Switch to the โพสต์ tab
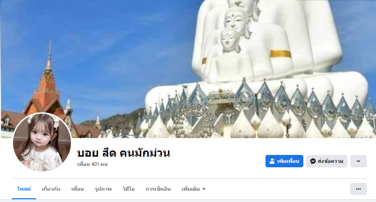The image size is (376, 202). pyautogui.click(x=24, y=189)
